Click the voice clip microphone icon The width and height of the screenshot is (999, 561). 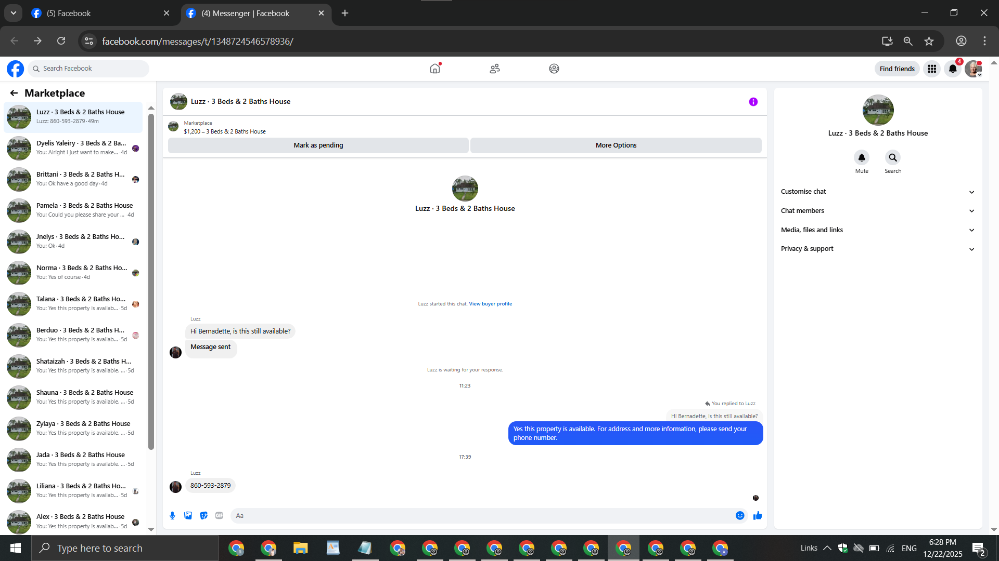[172, 515]
